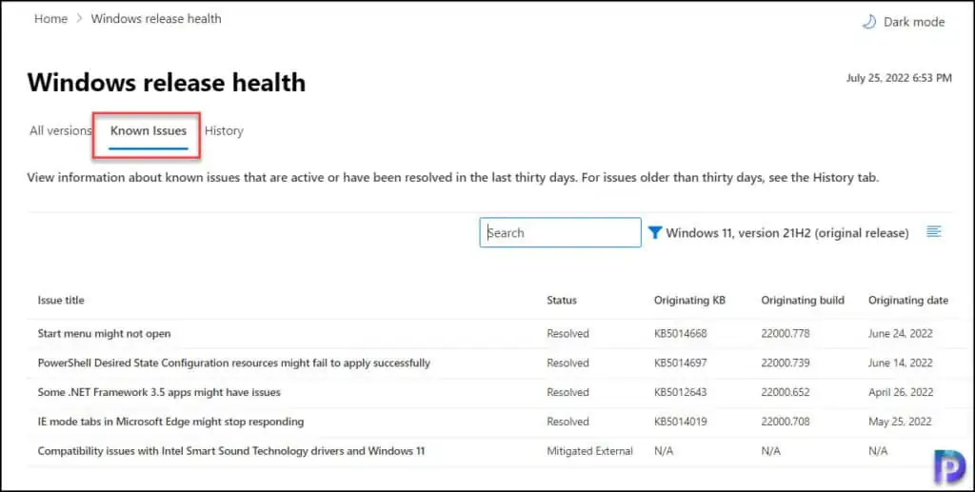Open 'IE mode tabs in Microsoft Edge' issue
975x492 pixels.
click(171, 422)
